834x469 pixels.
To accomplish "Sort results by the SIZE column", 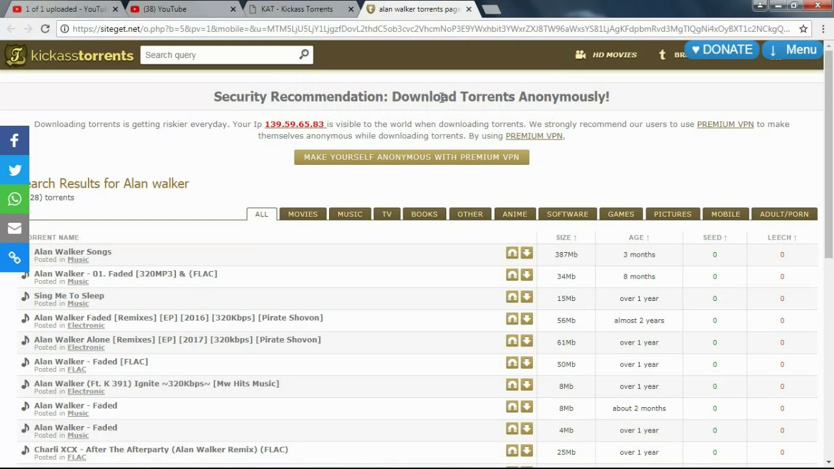I will point(566,238).
